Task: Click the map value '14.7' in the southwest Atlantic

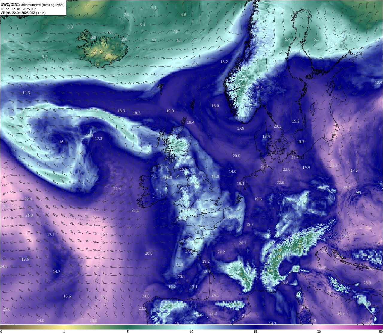Action: (57, 272)
